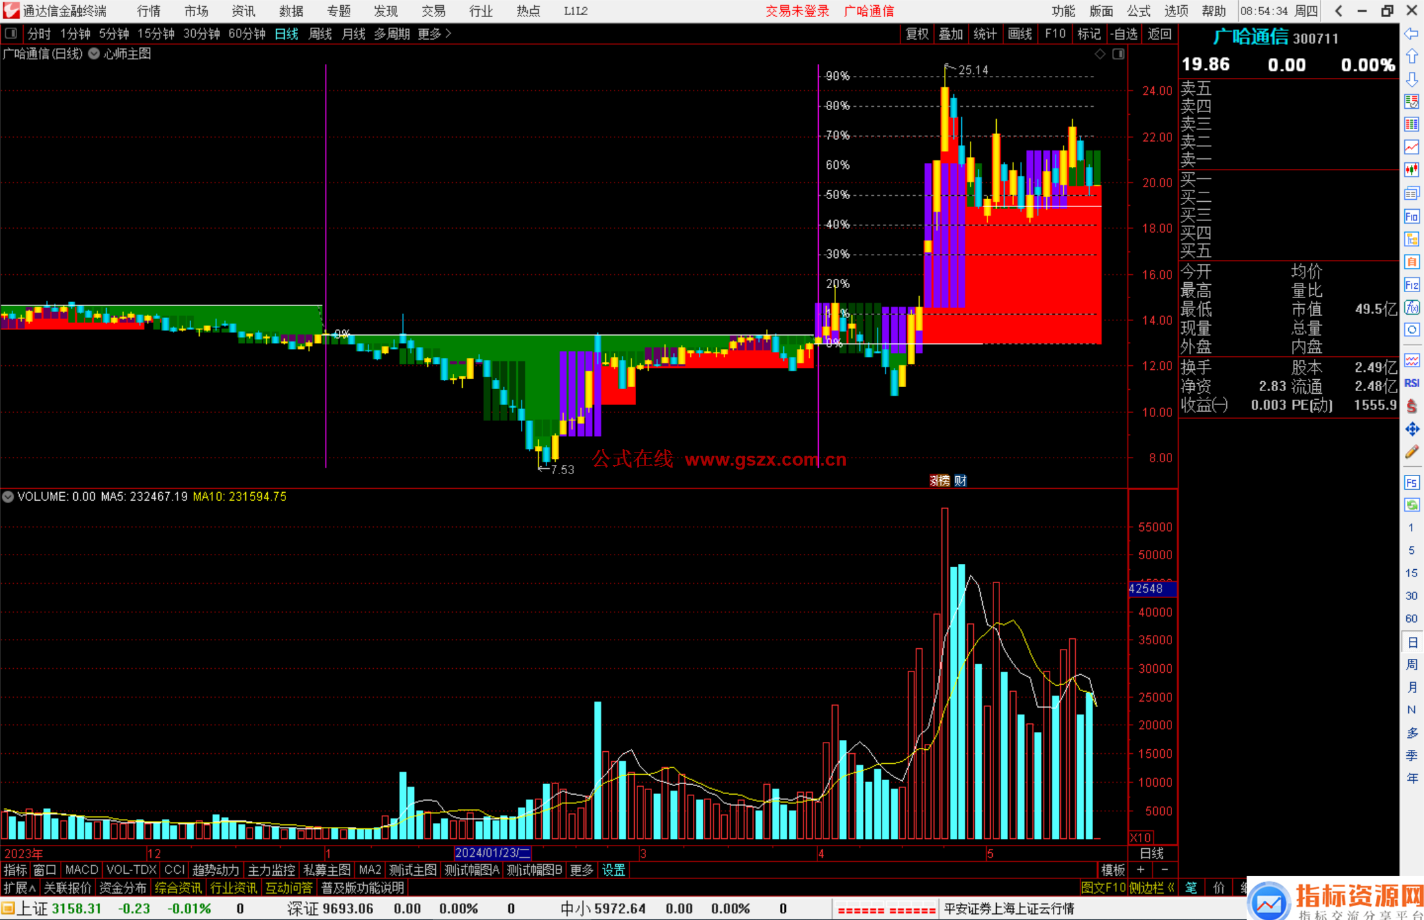The width and height of the screenshot is (1424, 920).
Task: Click the highlighted 42548 volume value marker
Action: tap(1152, 588)
